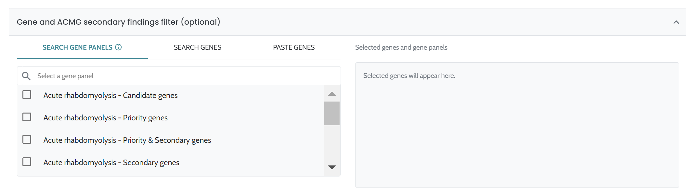This screenshot has width=686, height=194.
Task: Click the 'Acute rhabdomyolysis - Candidate genes' label text
Action: point(110,95)
